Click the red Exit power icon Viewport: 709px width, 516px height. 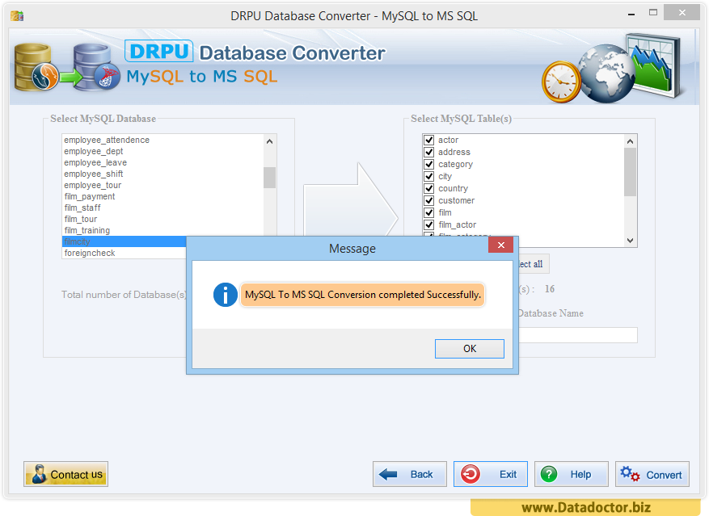tap(471, 474)
